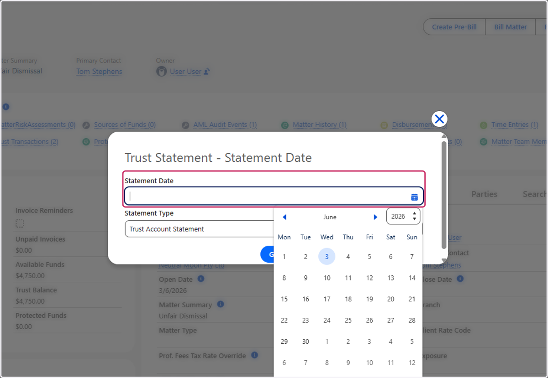Close the Trust Statement dialog with X
Screen dimensions: 548x378
(x=439, y=119)
